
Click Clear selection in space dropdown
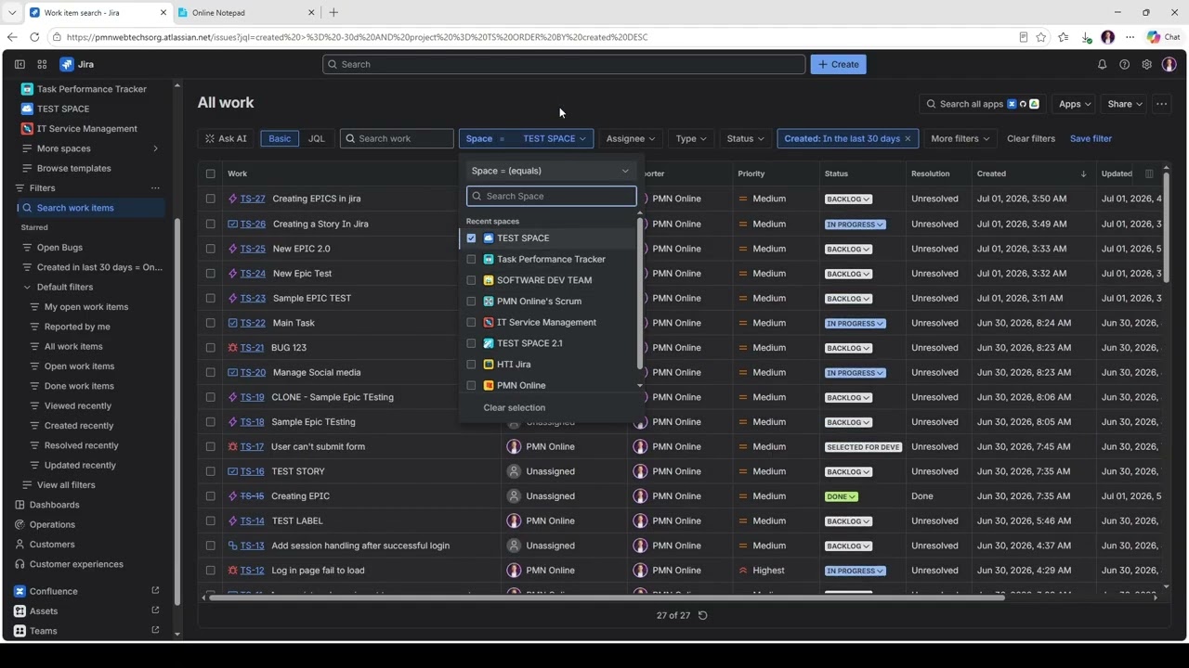[514, 407]
